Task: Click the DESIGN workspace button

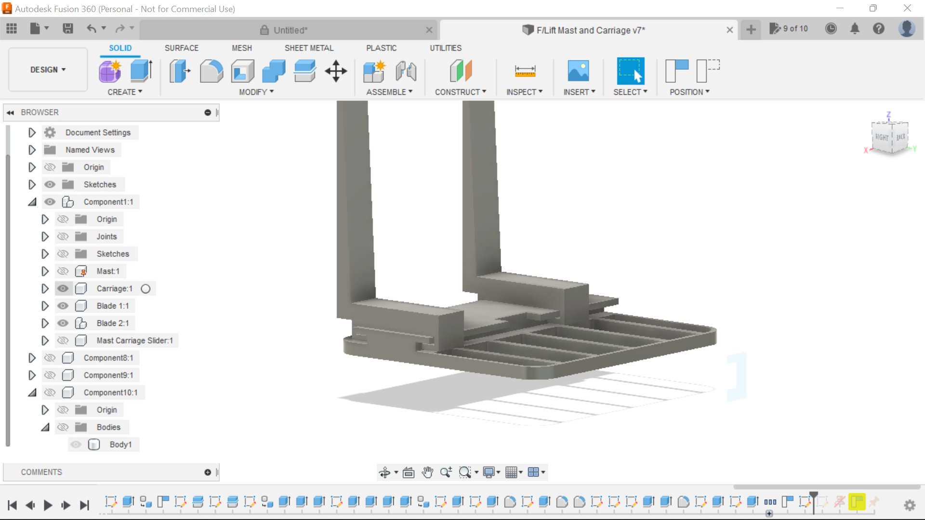Action: pos(47,69)
